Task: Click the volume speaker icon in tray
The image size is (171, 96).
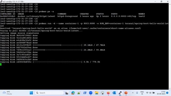Action: point(150,93)
